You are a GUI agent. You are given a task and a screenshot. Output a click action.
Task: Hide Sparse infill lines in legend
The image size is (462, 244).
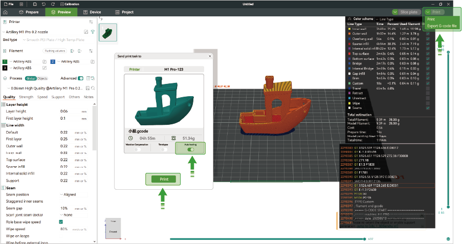428,43
